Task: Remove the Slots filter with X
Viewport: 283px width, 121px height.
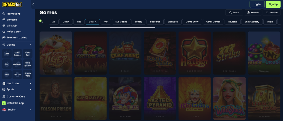Action: 96,22
